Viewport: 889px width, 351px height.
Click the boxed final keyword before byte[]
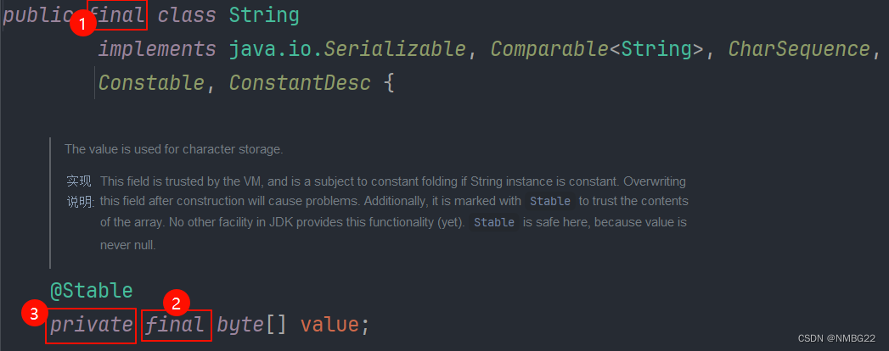click(177, 325)
